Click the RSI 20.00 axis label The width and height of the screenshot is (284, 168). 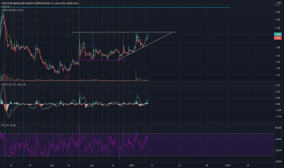[278, 162]
